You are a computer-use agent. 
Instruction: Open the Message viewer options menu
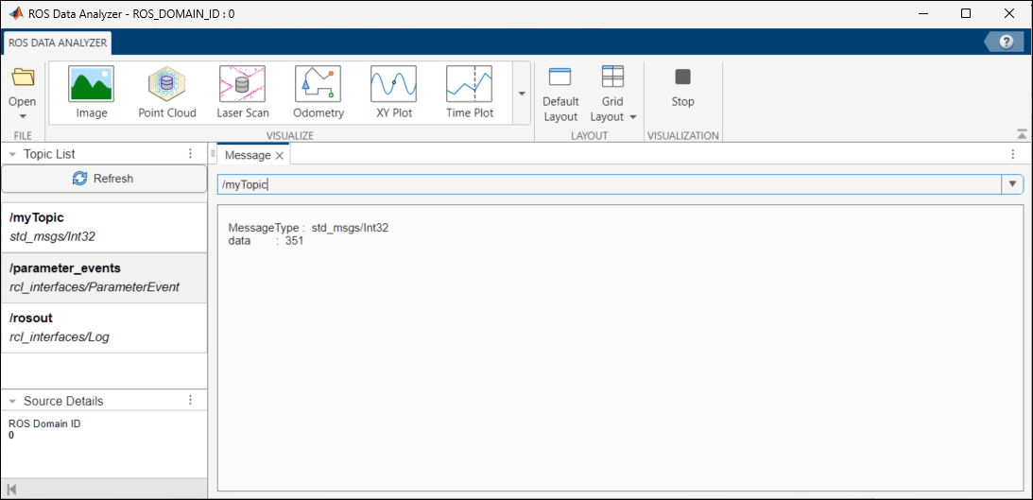pos(1013,154)
